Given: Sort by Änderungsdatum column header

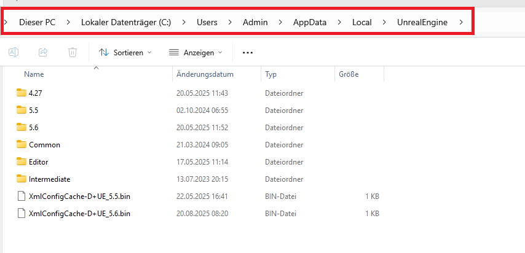Looking at the screenshot, I should click(205, 74).
